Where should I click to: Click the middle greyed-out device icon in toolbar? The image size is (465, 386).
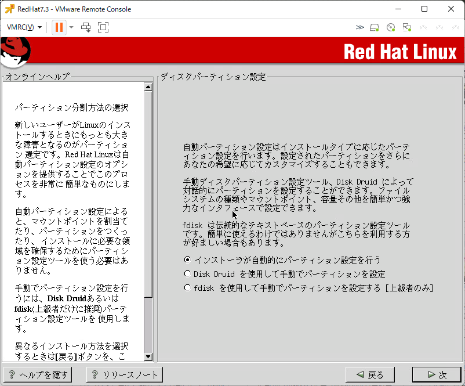[x=439, y=28]
